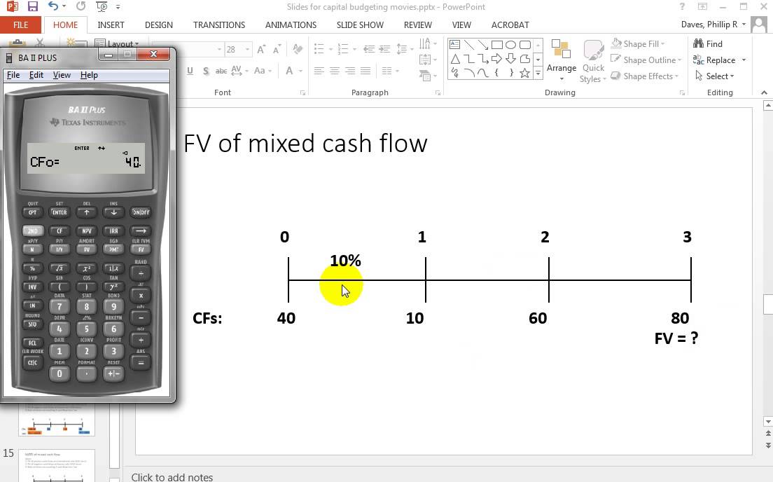Screen dimensions: 773x482
Task: Open Shape Outline color dropdown
Action: 646,60
